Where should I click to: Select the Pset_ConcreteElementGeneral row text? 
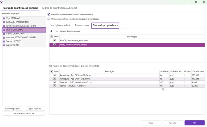73,45
